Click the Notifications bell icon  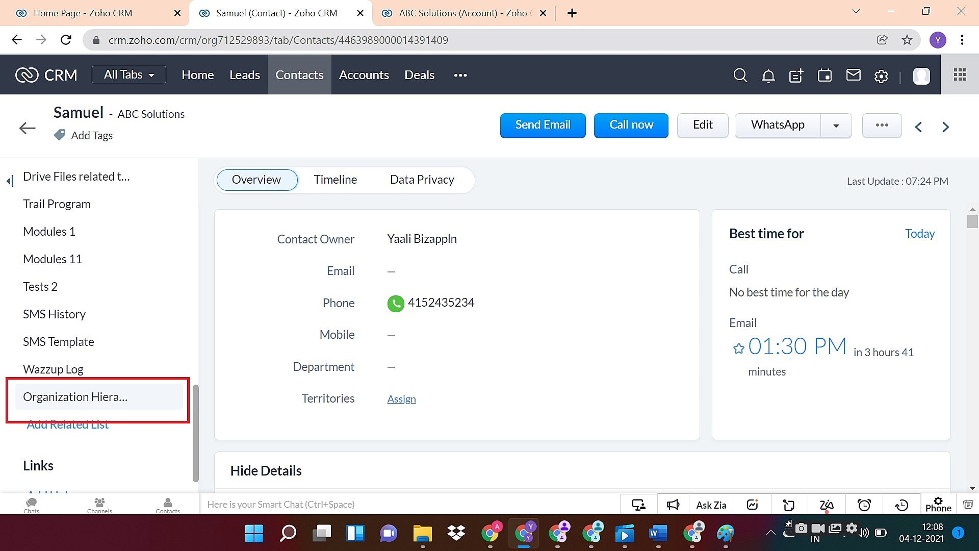768,76
